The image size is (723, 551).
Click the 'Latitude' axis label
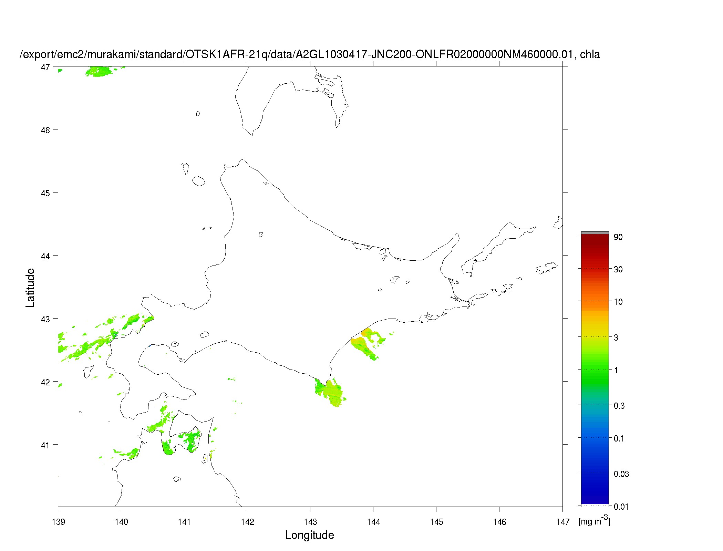[x=30, y=288]
